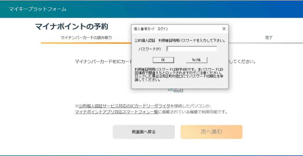Close the 個人番号カード ログイン dialog
Screen dimensions: 303x156
click(x=224, y=29)
